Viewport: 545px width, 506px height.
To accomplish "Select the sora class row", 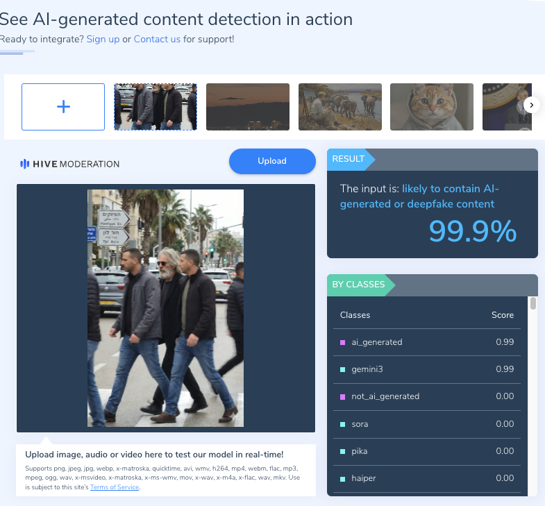I will point(427,424).
